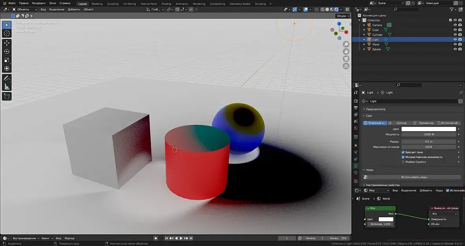This screenshot has width=465, height=246.
Task: Select the Annotate pencil tool
Action: [x=7, y=78]
